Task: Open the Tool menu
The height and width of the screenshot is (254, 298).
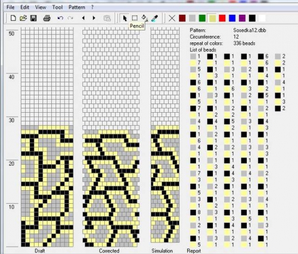Action: [57, 7]
